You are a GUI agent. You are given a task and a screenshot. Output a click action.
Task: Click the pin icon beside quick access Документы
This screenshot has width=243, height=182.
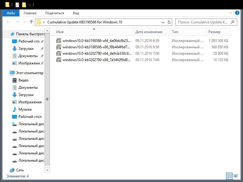click(x=42, y=56)
